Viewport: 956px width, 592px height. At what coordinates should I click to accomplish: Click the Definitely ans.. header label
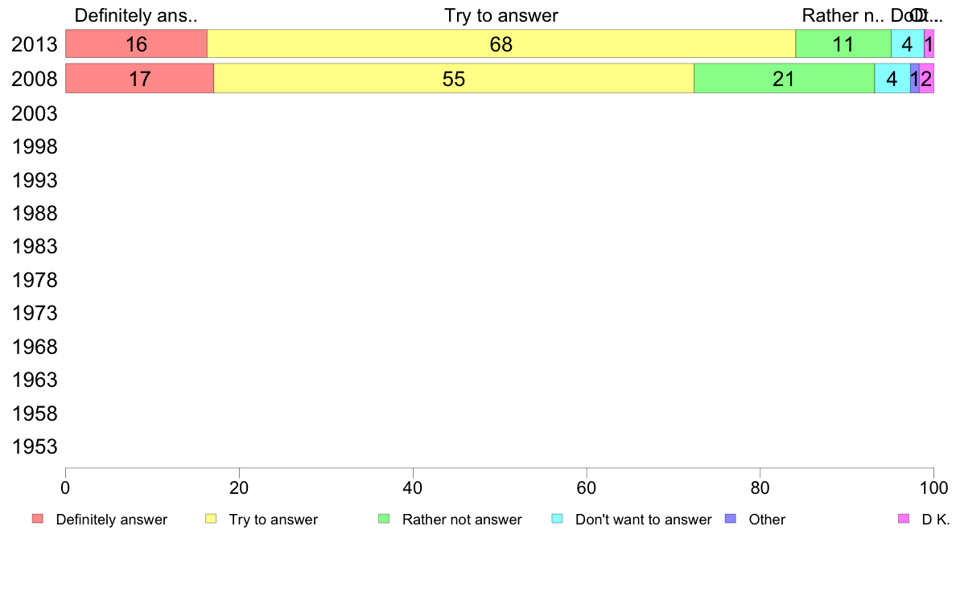pos(136,15)
